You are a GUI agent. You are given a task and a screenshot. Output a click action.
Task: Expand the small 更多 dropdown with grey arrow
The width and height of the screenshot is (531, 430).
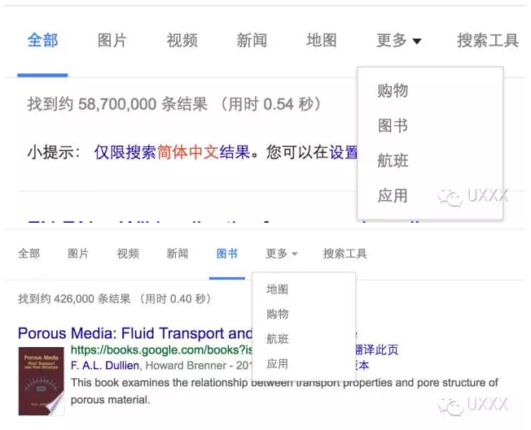coord(281,254)
